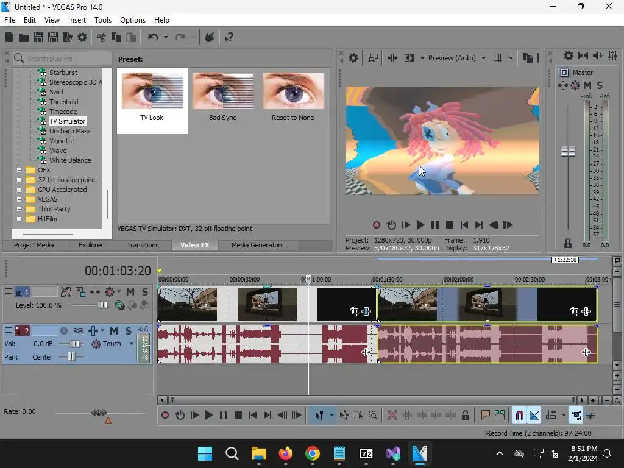Open a project with the folder icon
Viewport: 624px width, 468px height.
24,37
